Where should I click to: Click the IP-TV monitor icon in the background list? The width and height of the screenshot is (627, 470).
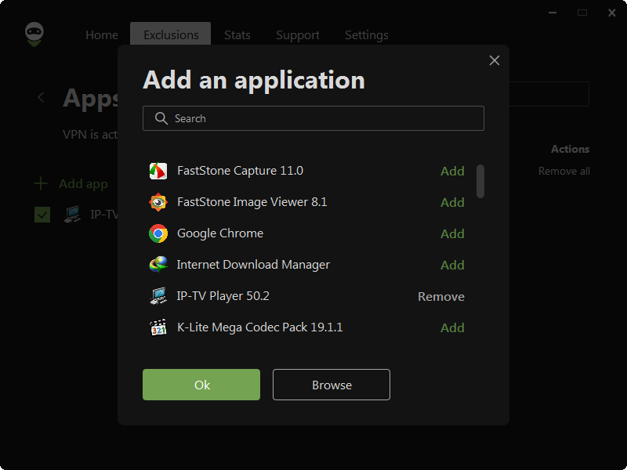point(72,215)
